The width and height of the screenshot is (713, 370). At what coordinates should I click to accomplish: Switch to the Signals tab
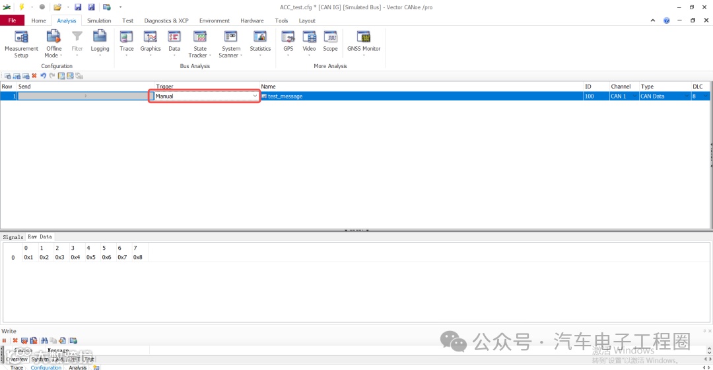pos(13,237)
